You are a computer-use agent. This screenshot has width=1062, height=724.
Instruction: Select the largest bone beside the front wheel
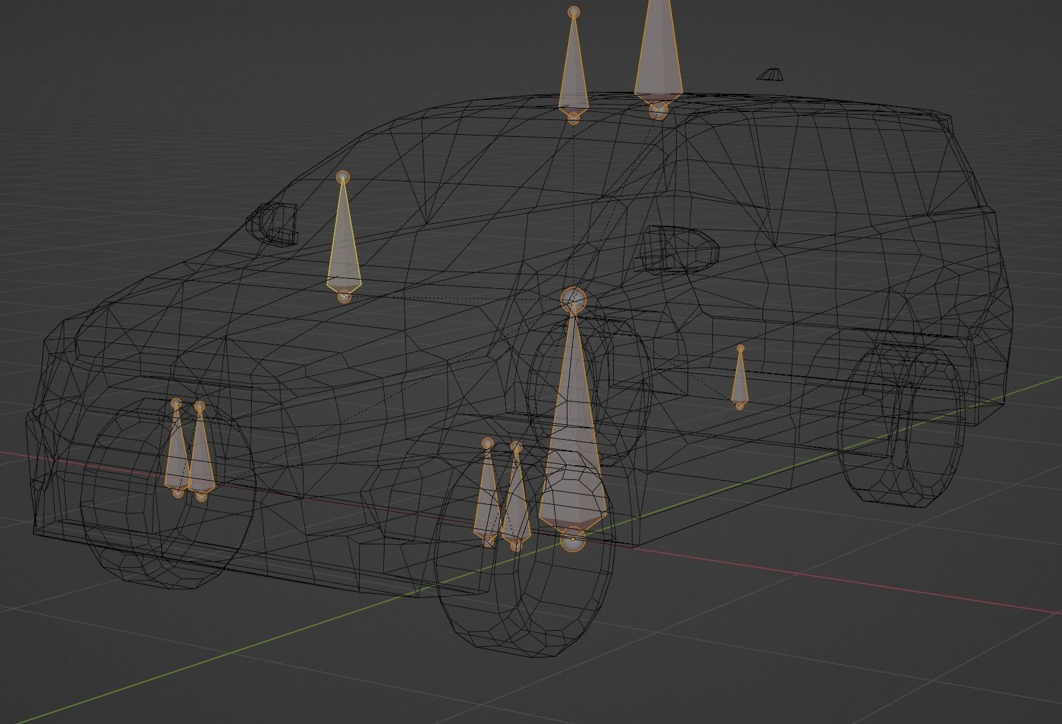click(x=573, y=429)
